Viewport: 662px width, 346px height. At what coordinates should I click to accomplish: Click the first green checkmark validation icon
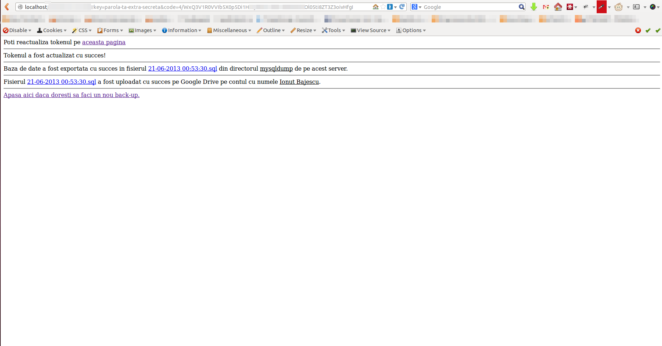(x=648, y=30)
